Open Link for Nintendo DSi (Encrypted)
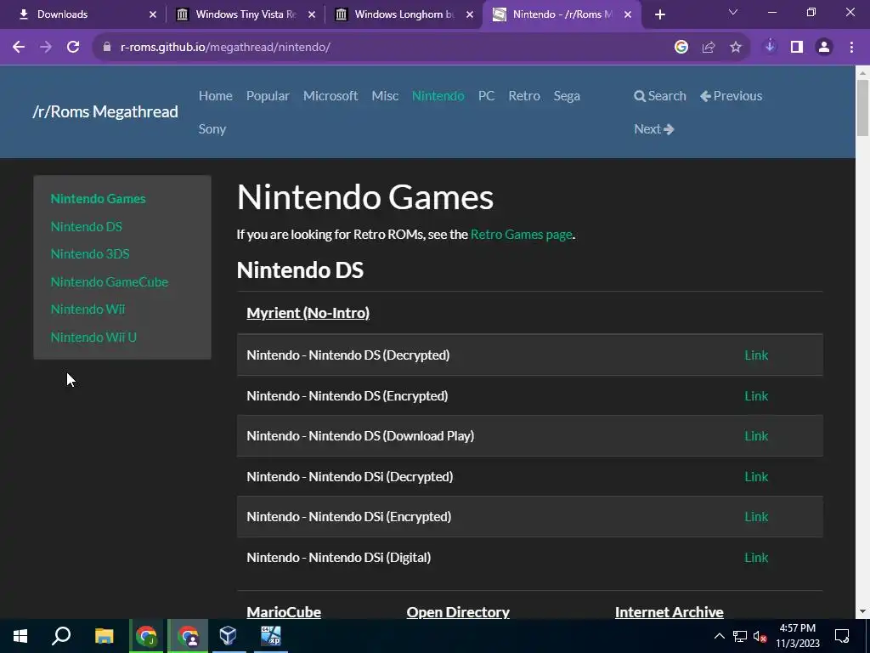870x653 pixels. pos(755,516)
